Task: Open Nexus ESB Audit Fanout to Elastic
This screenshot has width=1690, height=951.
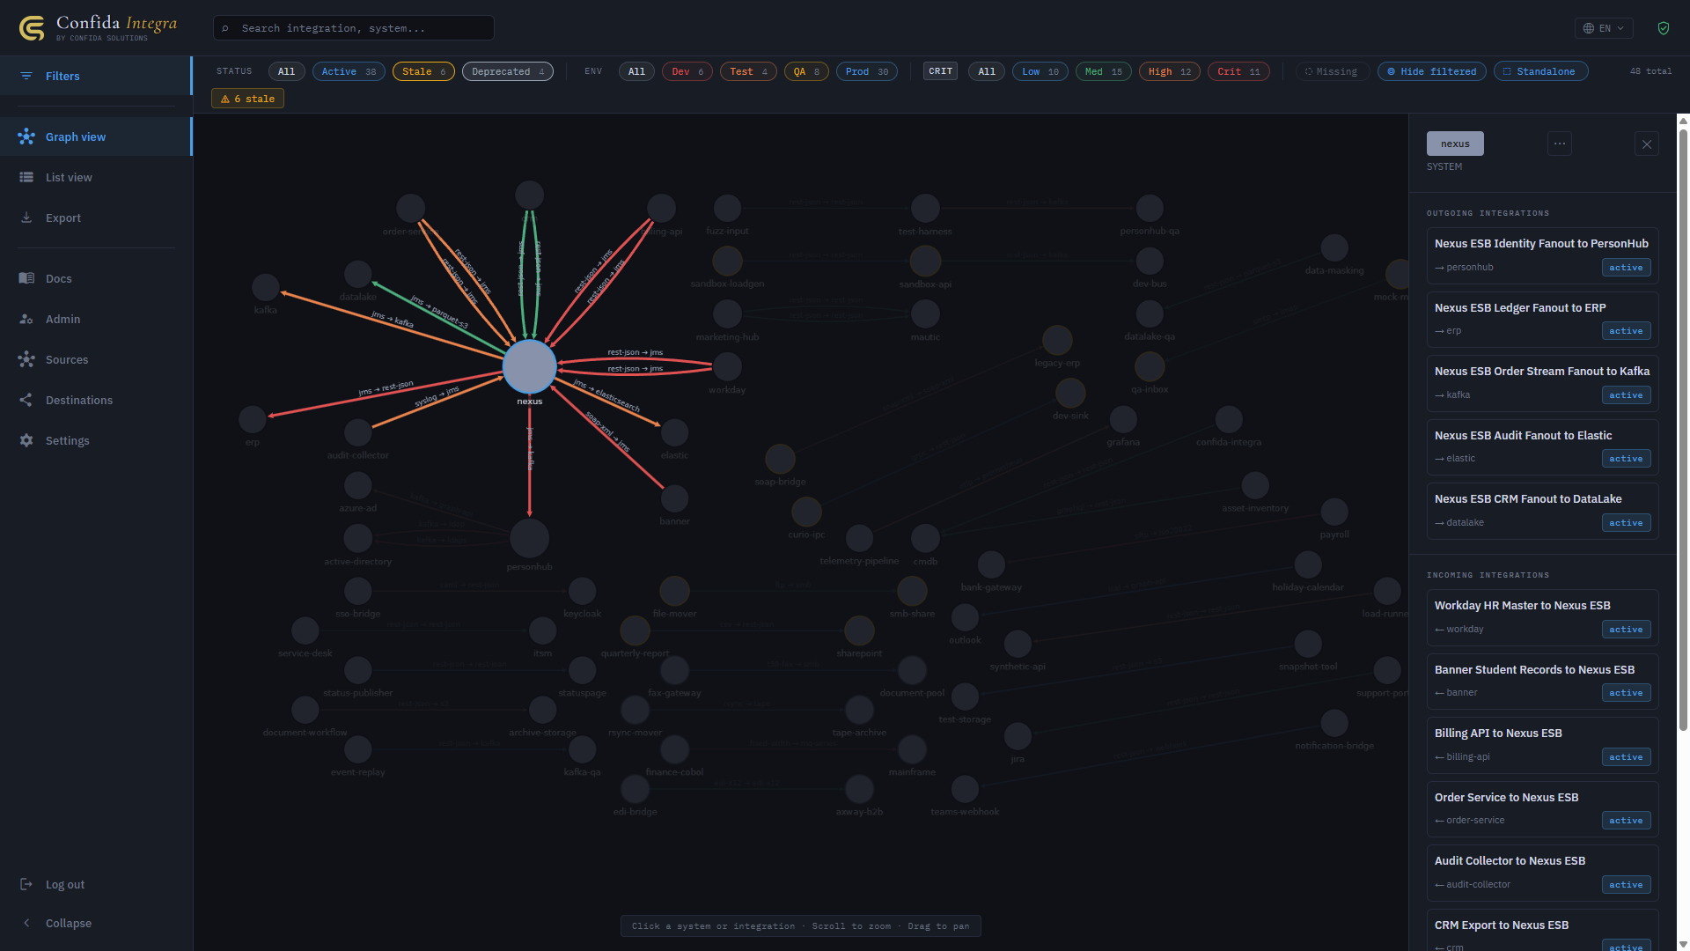Action: (1542, 447)
